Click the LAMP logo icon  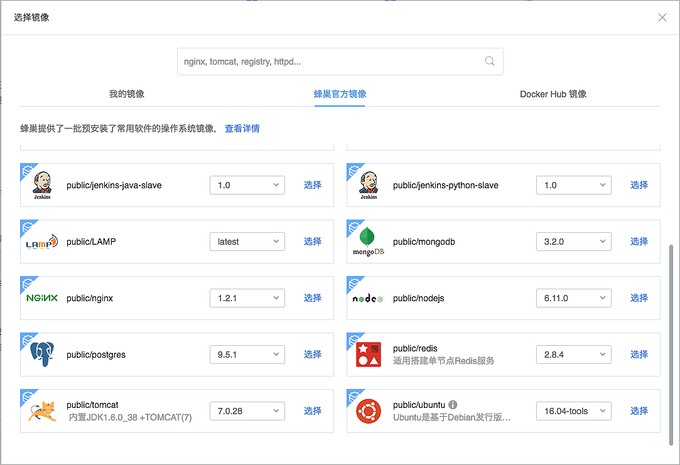point(42,242)
